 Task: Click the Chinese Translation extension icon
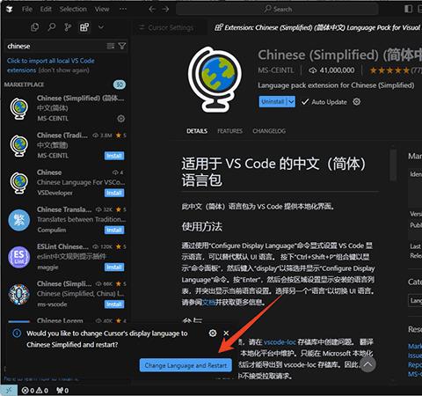pyautogui.click(x=19, y=220)
